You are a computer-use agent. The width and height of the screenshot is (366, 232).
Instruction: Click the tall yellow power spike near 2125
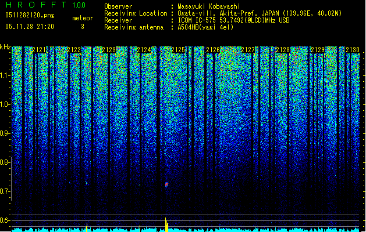point(166,225)
